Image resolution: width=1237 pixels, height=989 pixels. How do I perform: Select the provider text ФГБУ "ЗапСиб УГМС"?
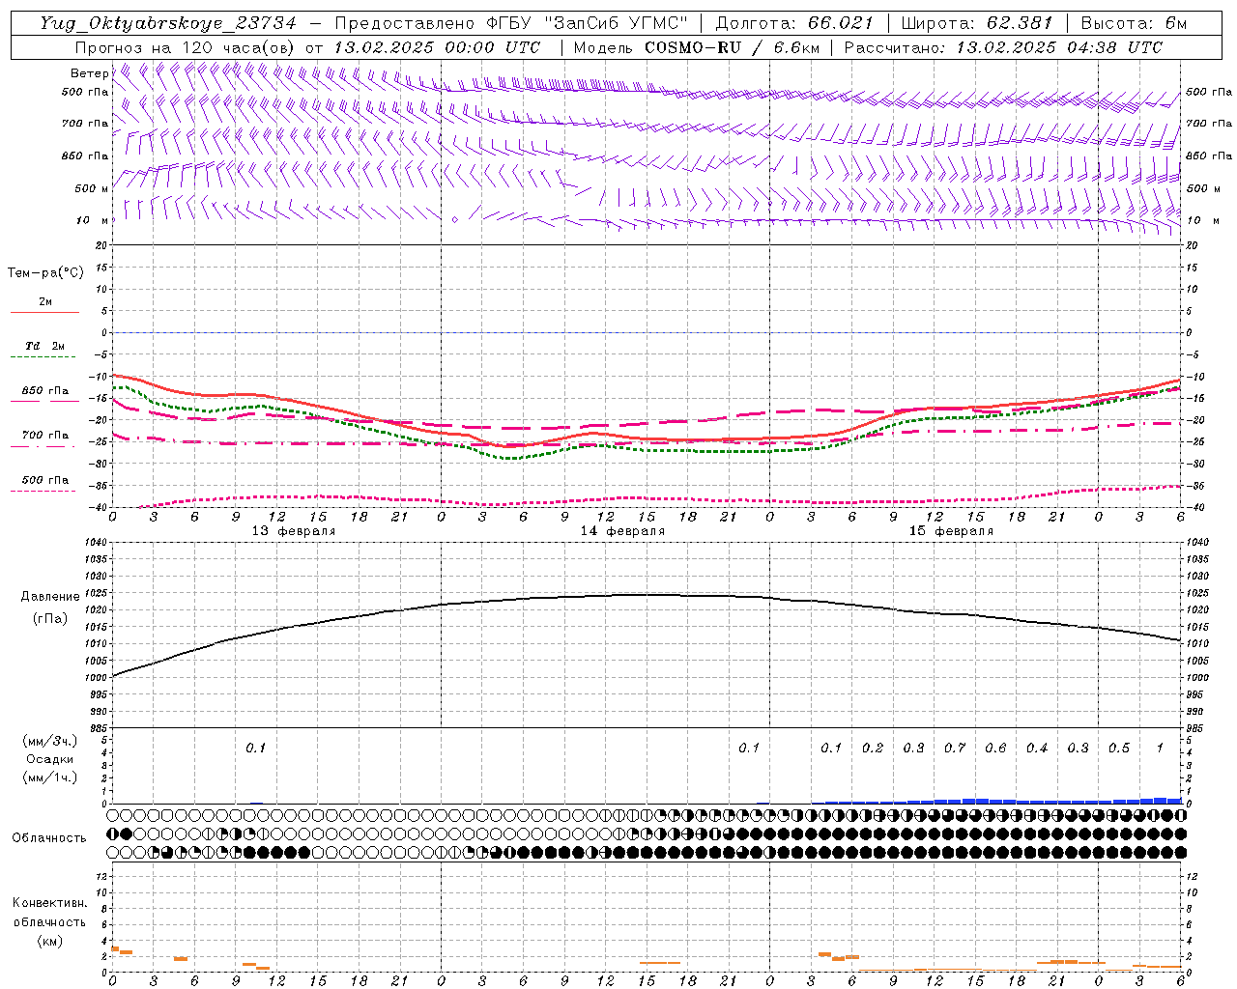[590, 23]
